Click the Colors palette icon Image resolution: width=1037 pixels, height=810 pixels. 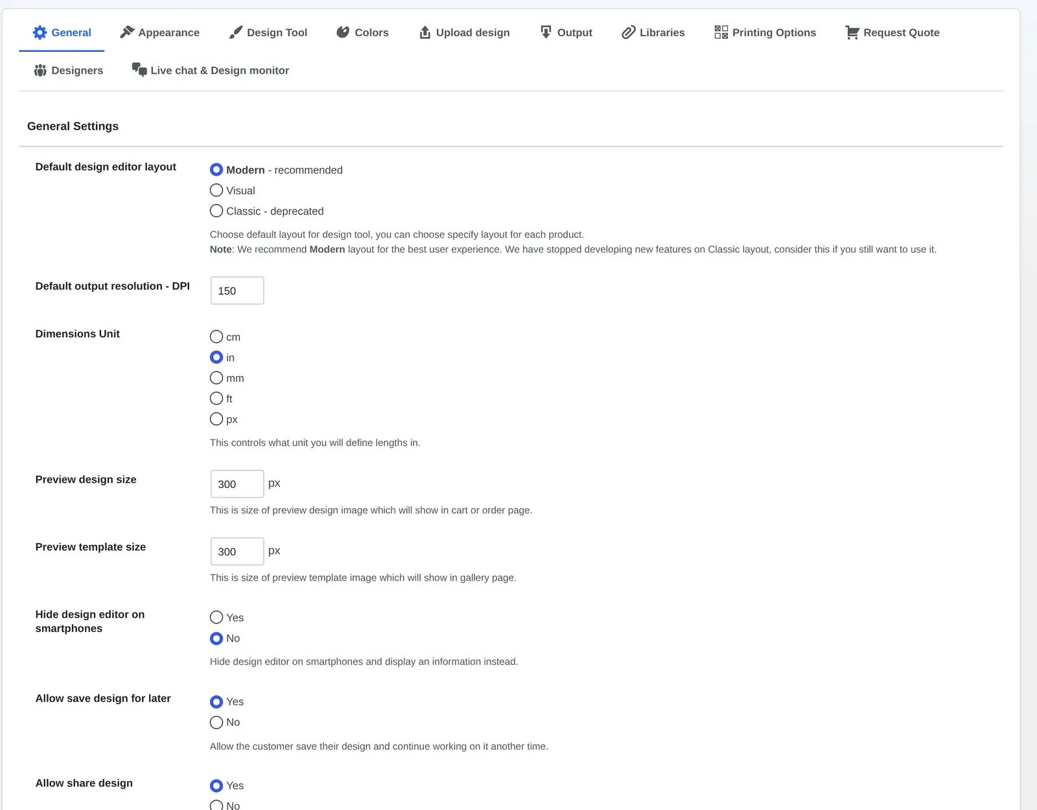(x=343, y=32)
